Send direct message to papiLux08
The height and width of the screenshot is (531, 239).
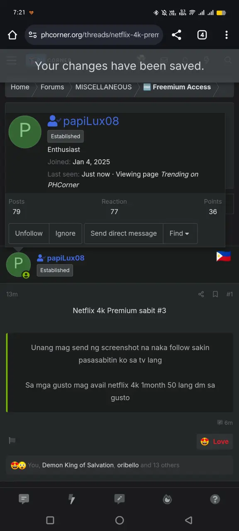tap(124, 234)
